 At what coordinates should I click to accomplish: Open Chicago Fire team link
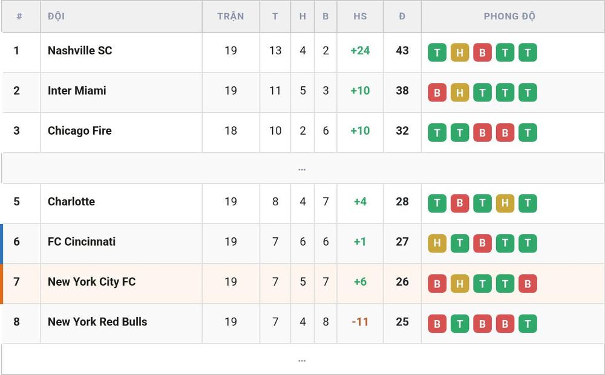tap(79, 130)
